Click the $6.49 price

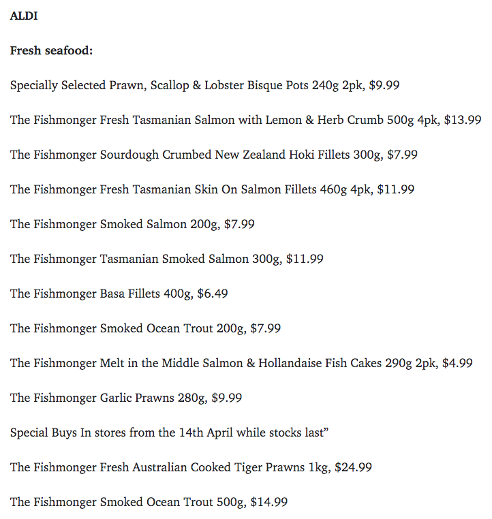[213, 294]
